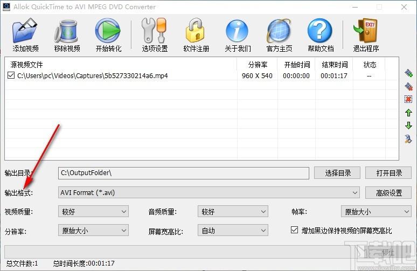Visit the 官方主页 (homepage) globe icon
417x271 pixels.
(x=279, y=31)
